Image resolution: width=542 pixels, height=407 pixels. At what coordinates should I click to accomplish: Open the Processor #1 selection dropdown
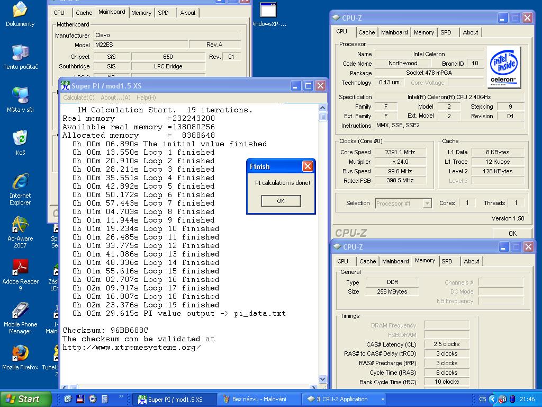(427, 203)
